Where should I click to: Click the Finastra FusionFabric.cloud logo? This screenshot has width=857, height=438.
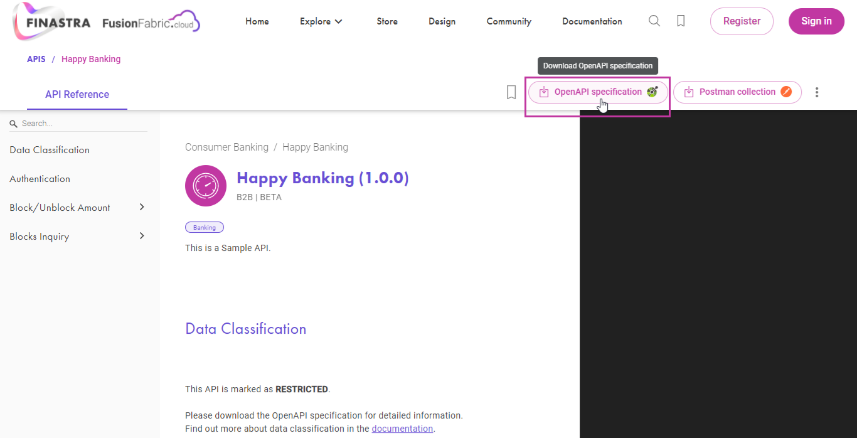[x=107, y=21]
